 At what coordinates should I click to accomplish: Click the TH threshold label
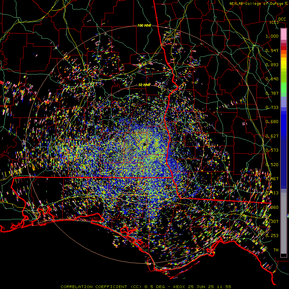276,250
